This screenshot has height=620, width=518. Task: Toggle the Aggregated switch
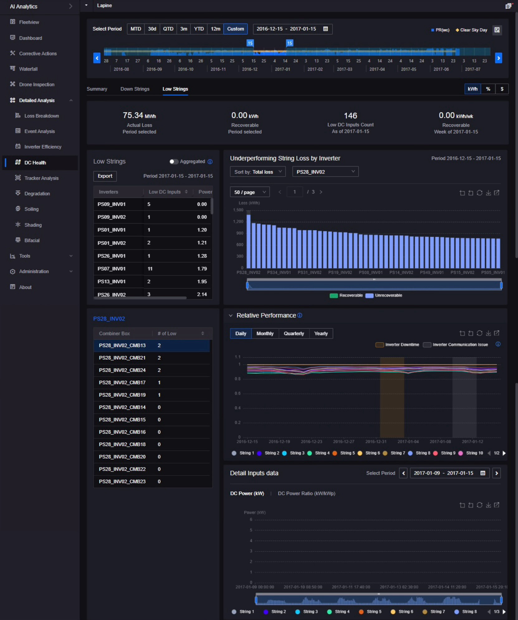[174, 162]
